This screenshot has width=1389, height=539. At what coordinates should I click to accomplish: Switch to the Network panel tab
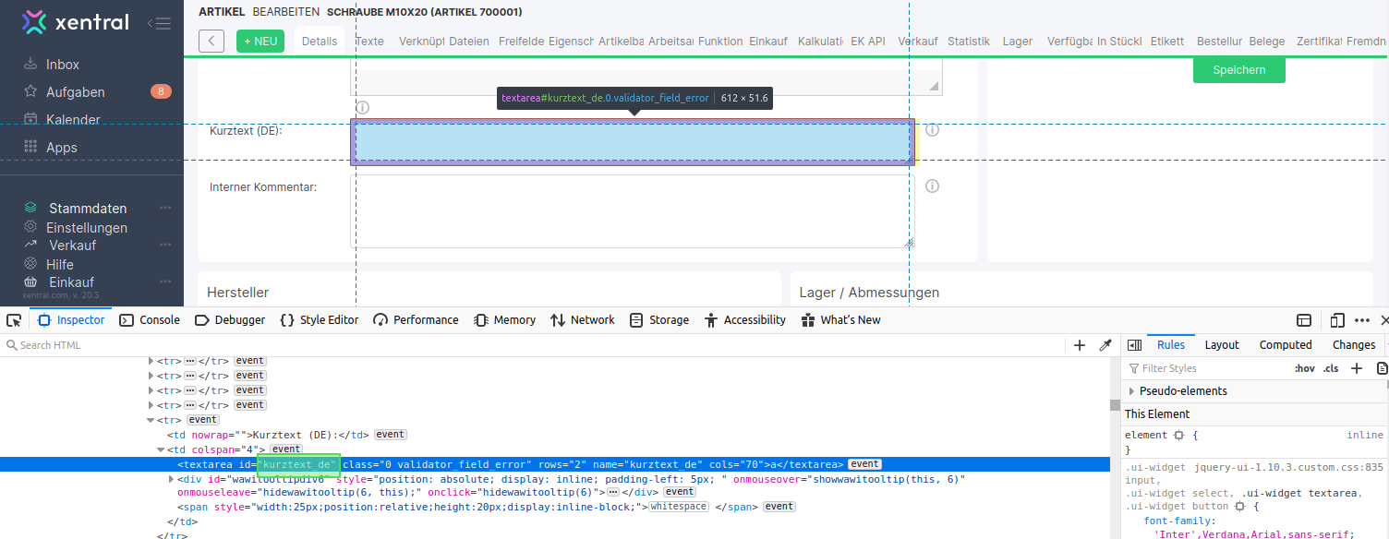coord(582,320)
